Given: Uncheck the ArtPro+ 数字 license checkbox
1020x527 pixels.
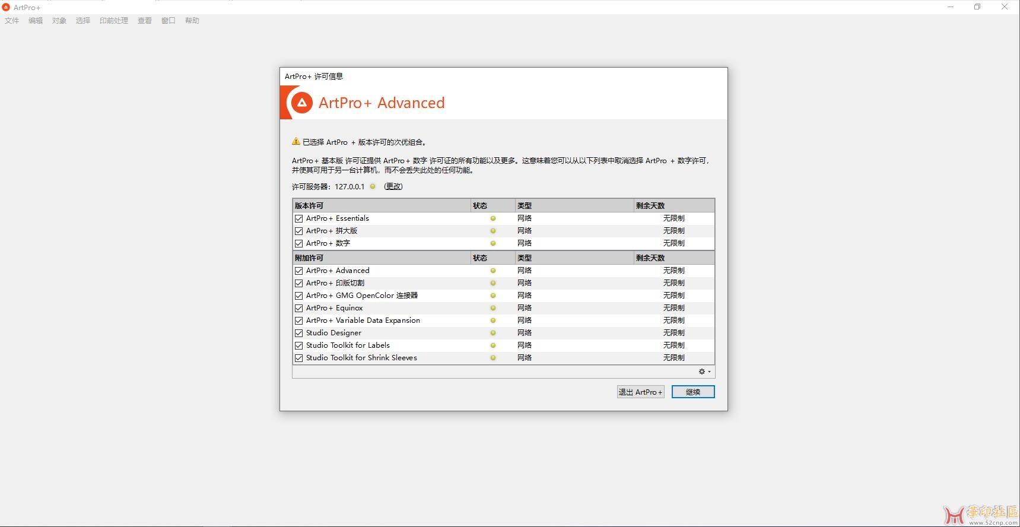Looking at the screenshot, I should [299, 243].
